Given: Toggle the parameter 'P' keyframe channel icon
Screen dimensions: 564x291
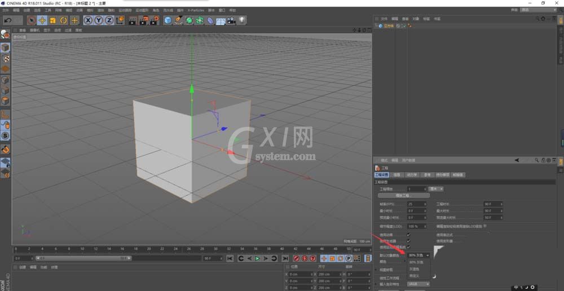Looking at the screenshot, I should pyautogui.click(x=349, y=259).
